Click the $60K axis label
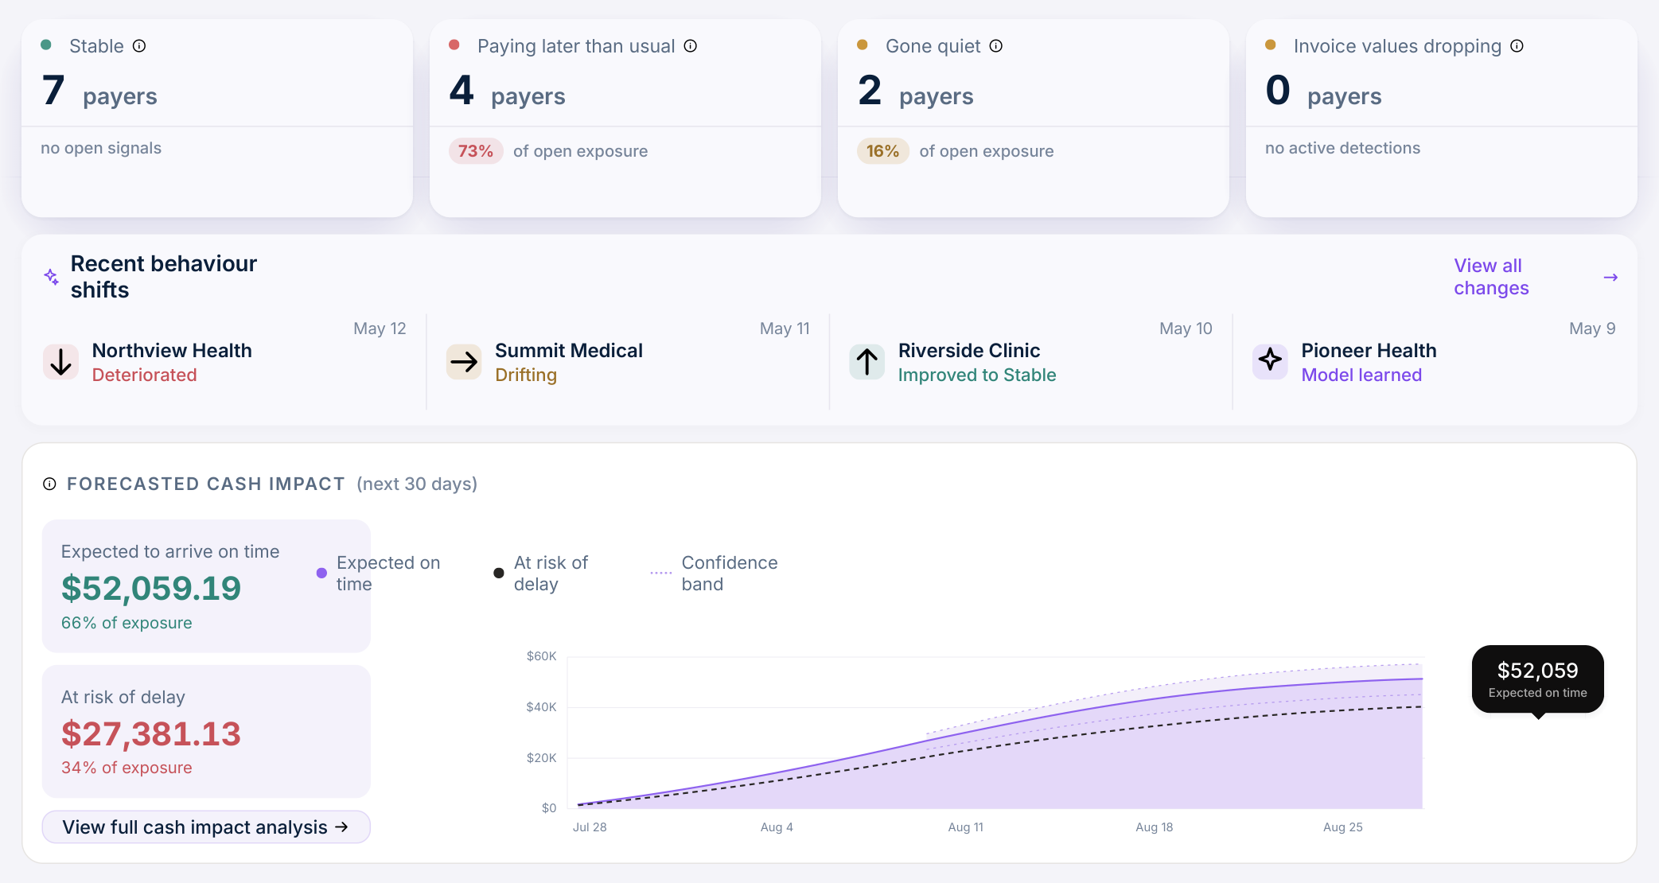 (542, 656)
